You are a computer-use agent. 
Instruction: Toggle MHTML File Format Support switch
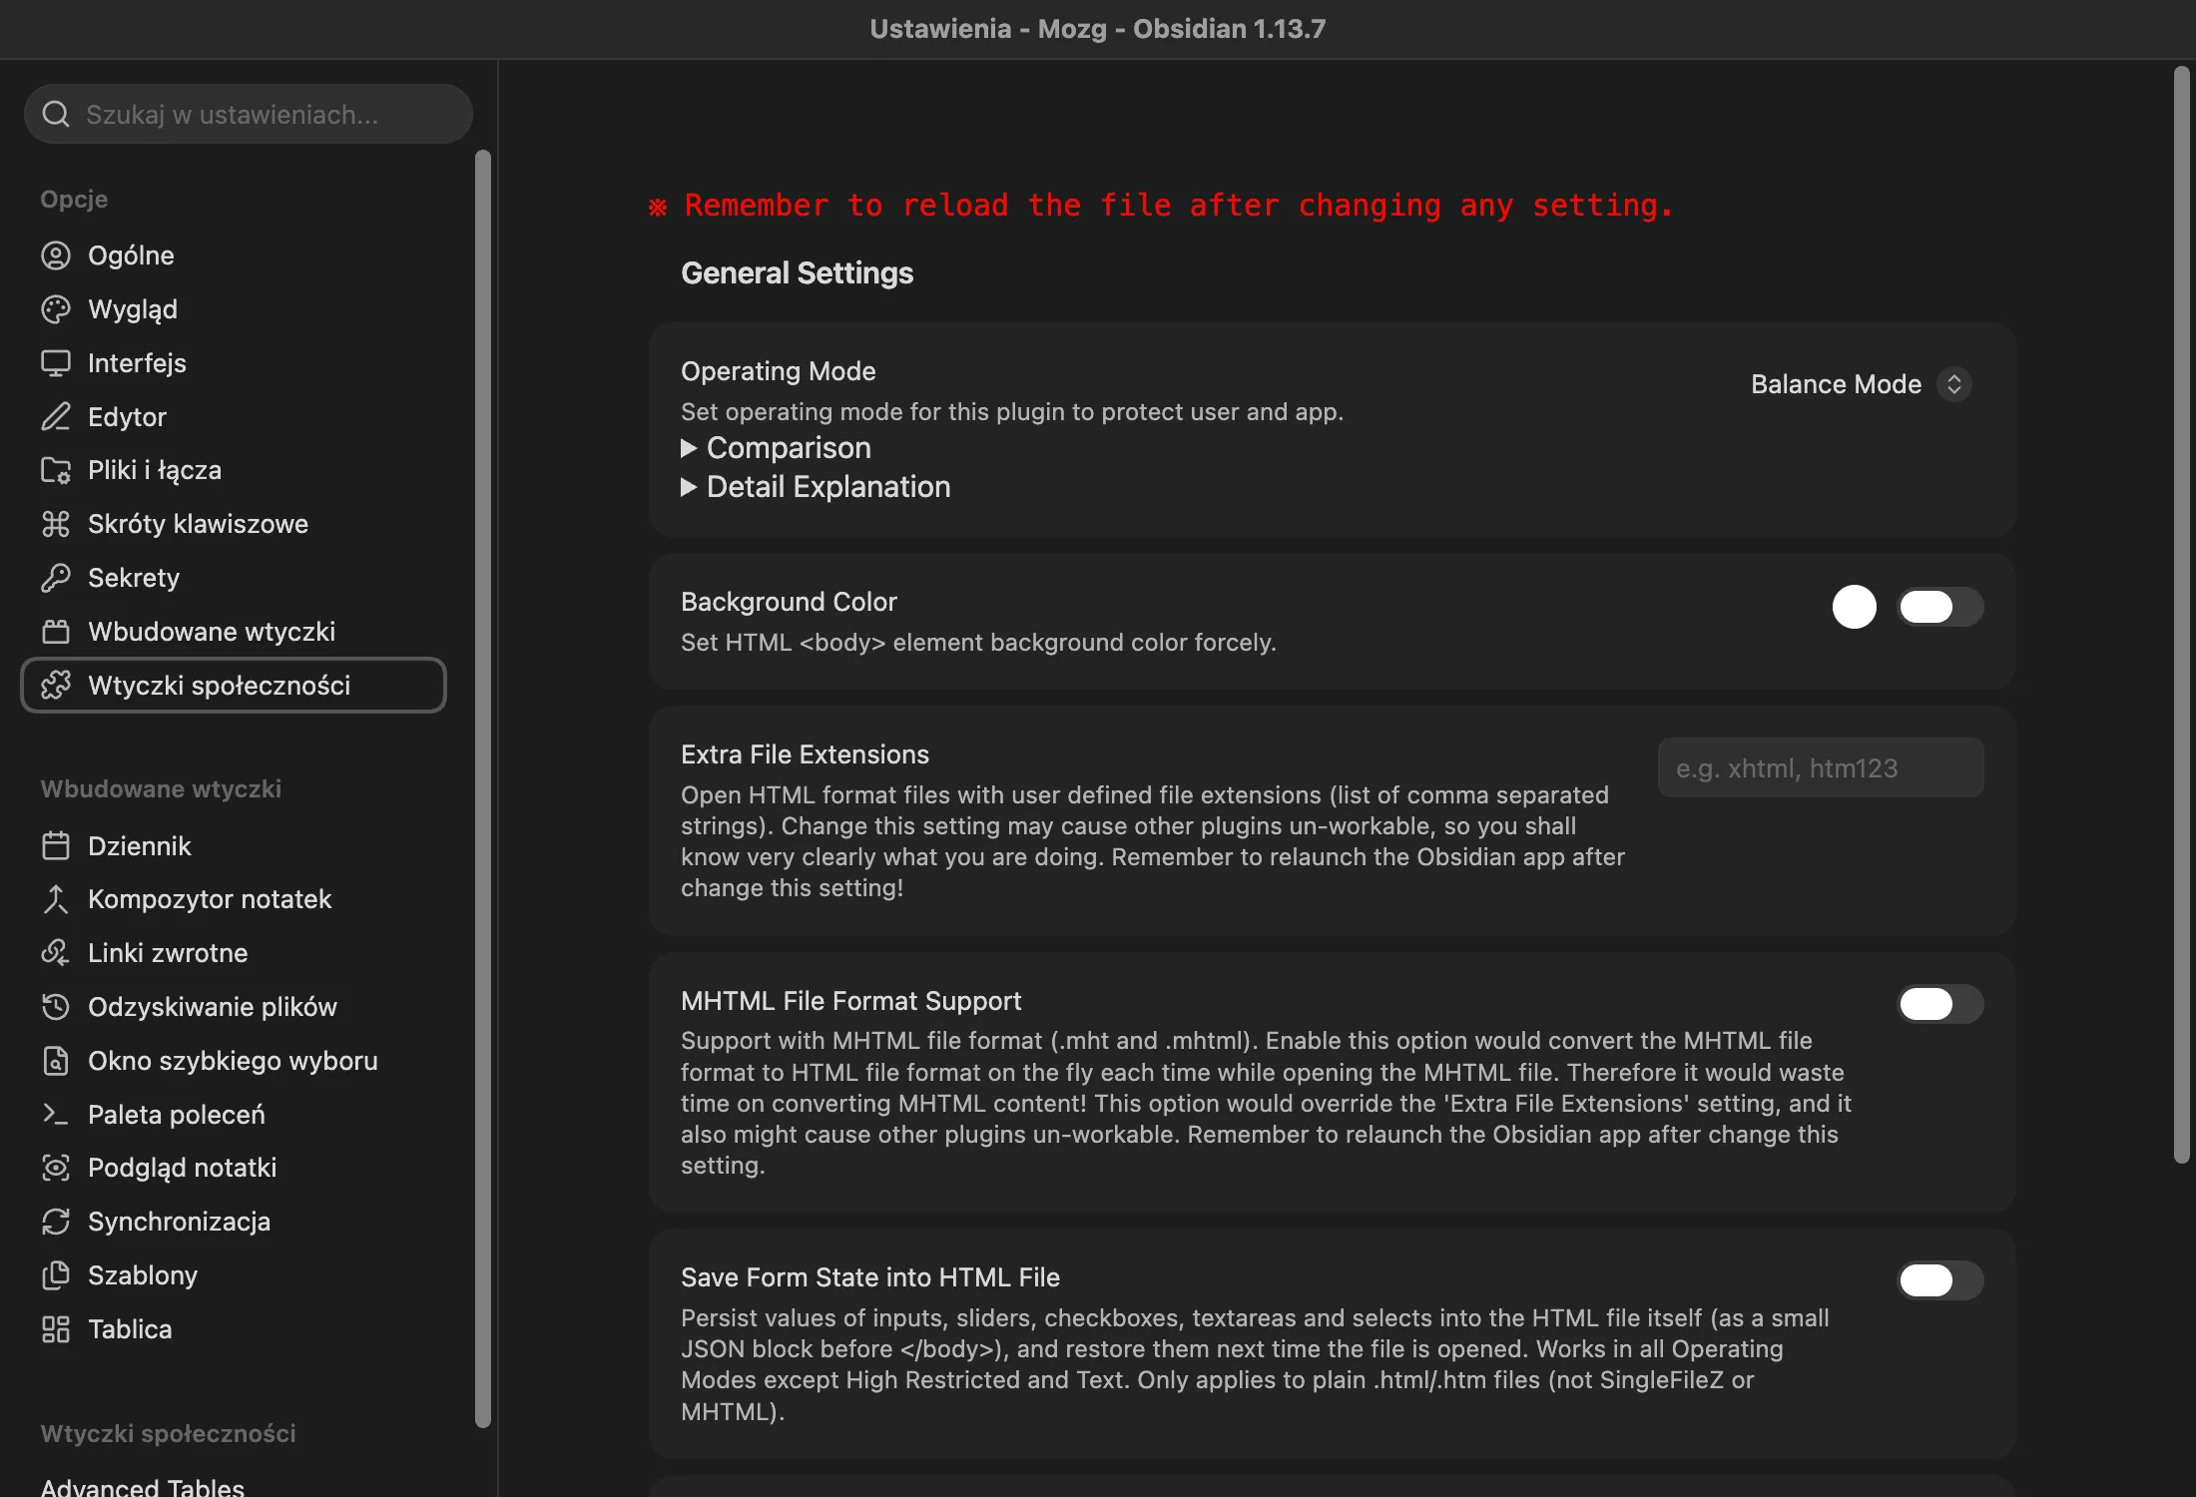point(1939,1004)
